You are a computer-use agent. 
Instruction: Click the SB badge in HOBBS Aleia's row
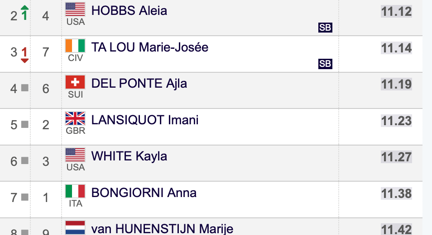tap(325, 28)
